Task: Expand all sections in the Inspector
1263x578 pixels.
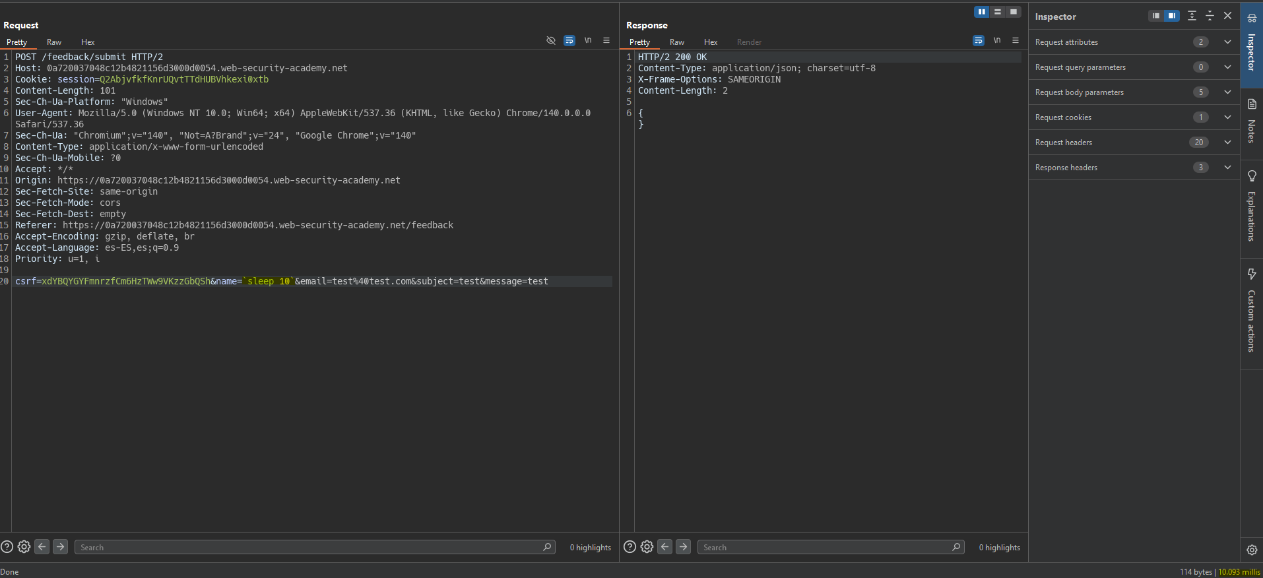Action: (x=1192, y=16)
